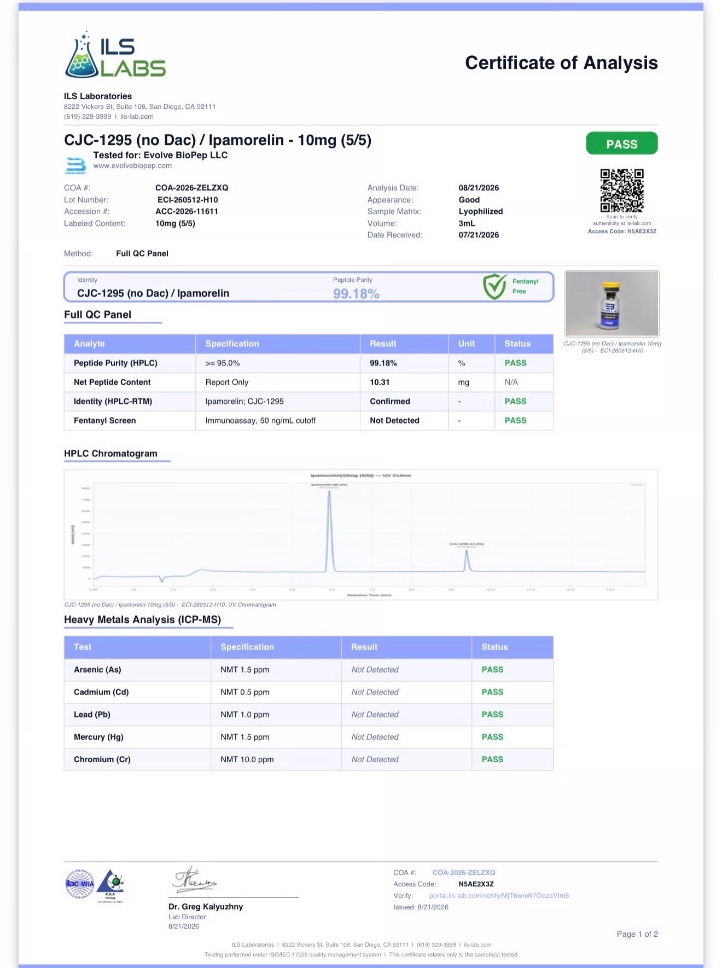Screen dimensions: 722x968
Task: Click the Full QC Panel section heading
Action: 97,315
